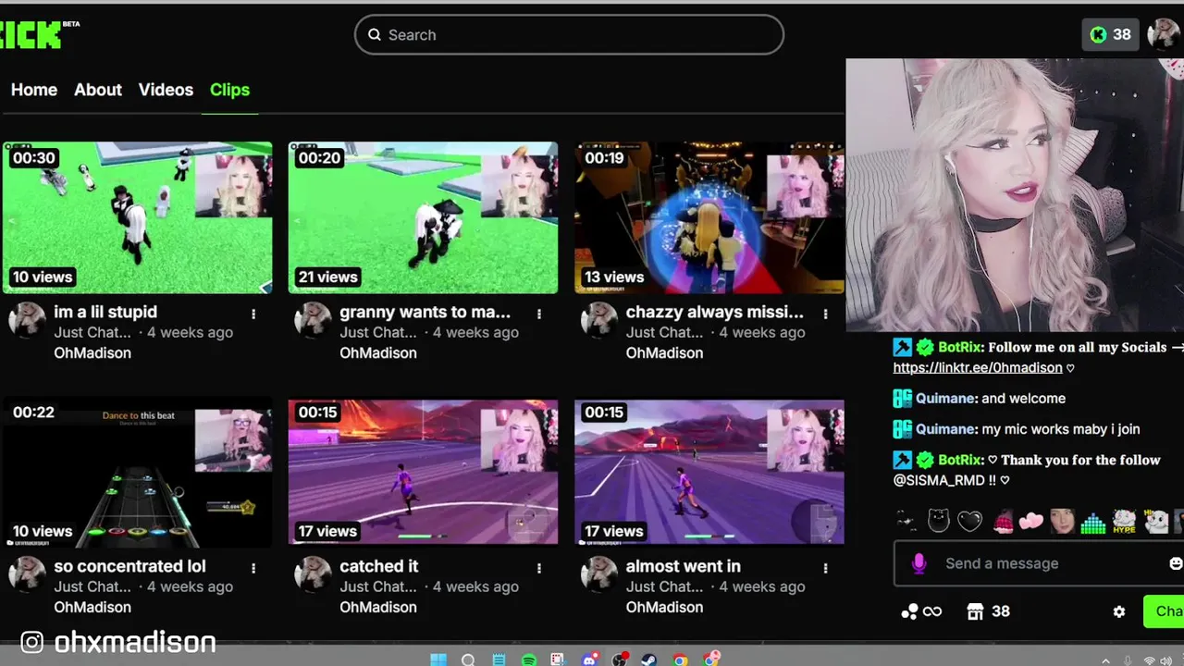Open options menu for 'so concentrated lol'
This screenshot has height=666, width=1184.
(253, 568)
